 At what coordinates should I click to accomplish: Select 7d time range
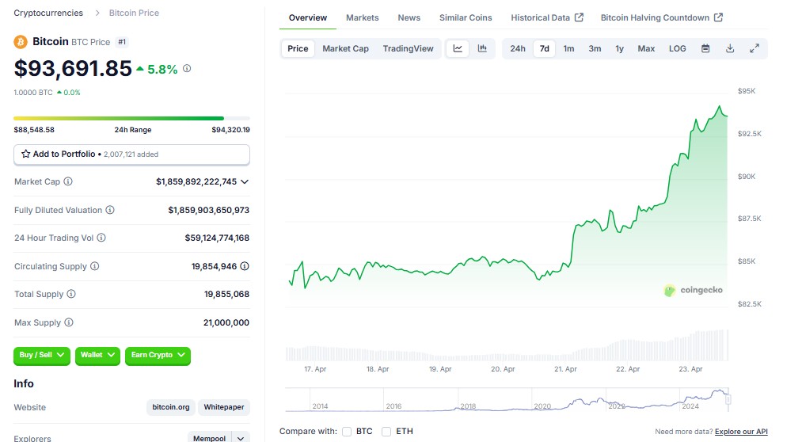(544, 48)
